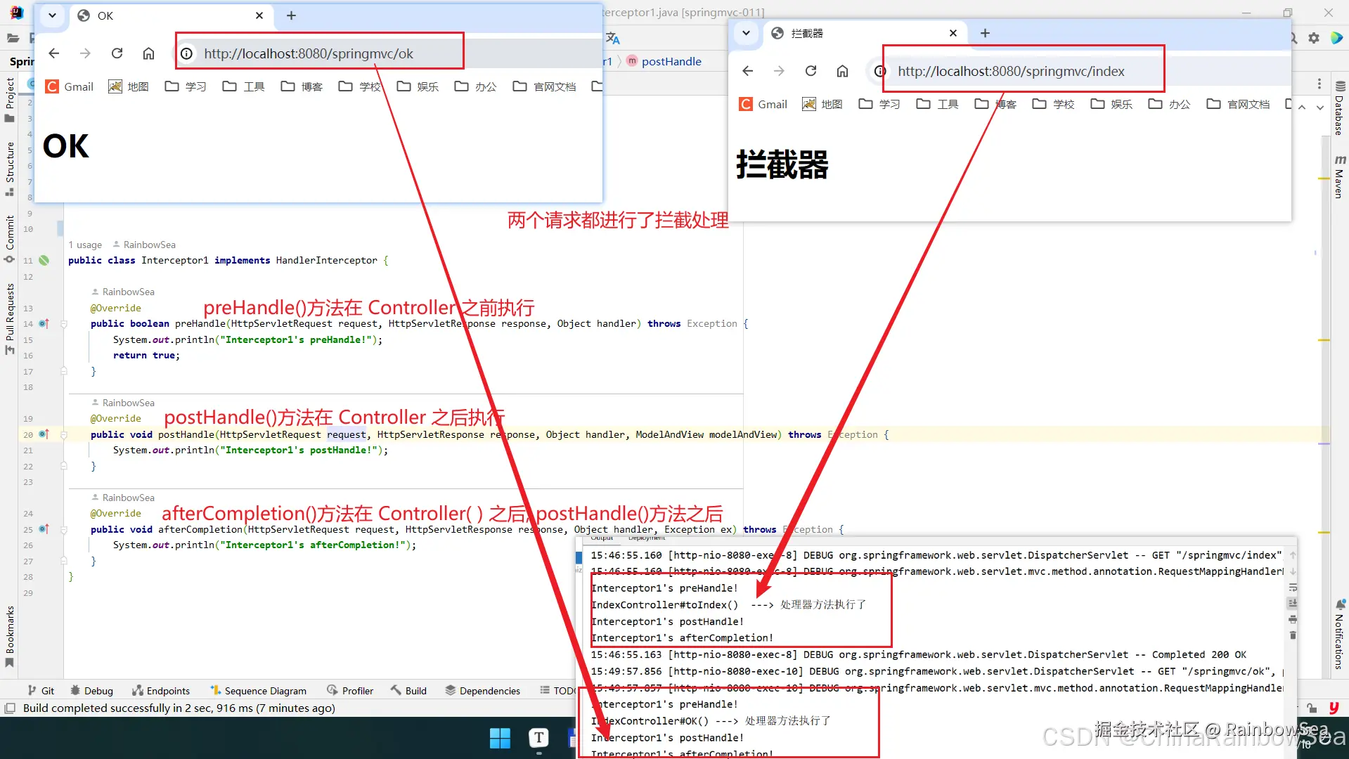Toggle soft-wrap in the output console
This screenshot has height=759, width=1349.
[1293, 587]
